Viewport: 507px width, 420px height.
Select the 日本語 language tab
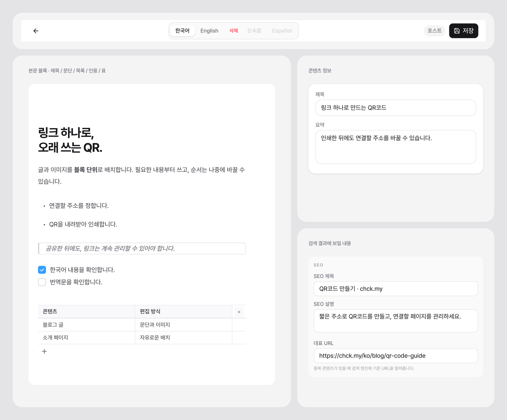tap(254, 31)
